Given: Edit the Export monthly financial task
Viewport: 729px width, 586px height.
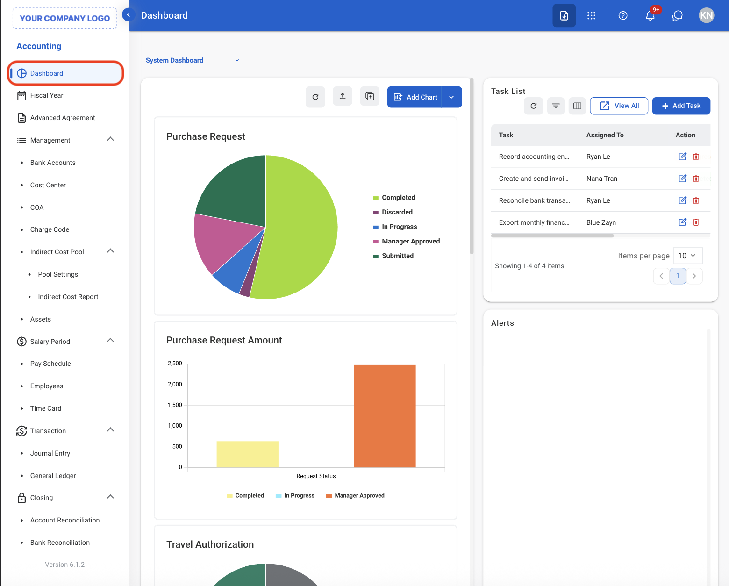Looking at the screenshot, I should pyautogui.click(x=683, y=222).
